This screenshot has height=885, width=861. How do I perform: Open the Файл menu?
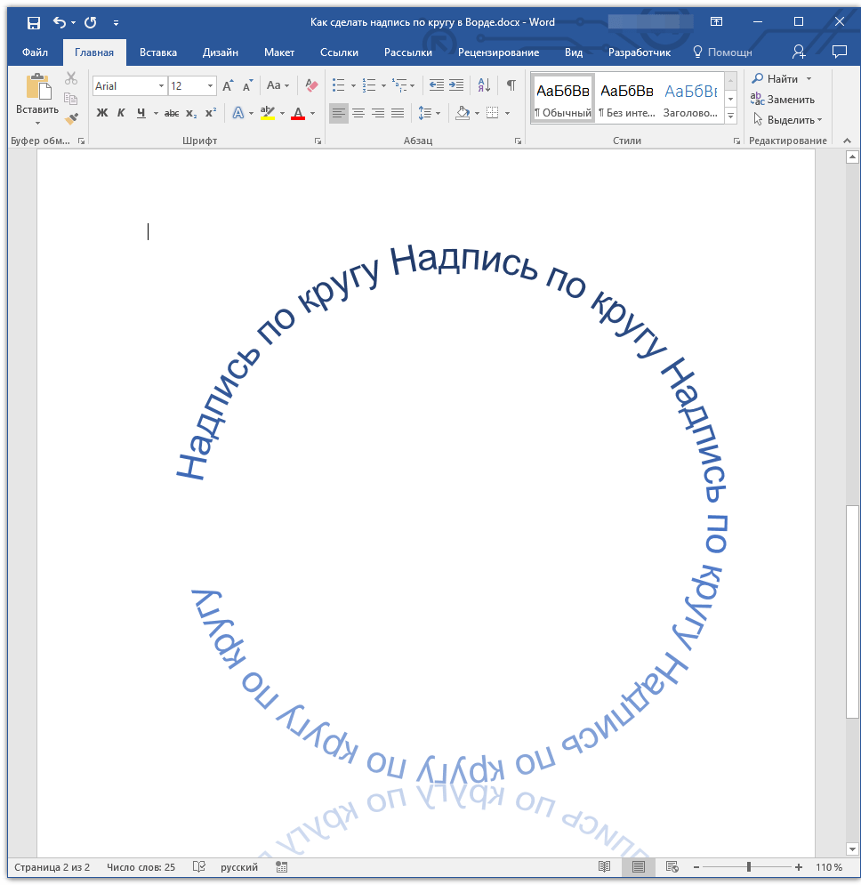[x=35, y=52]
